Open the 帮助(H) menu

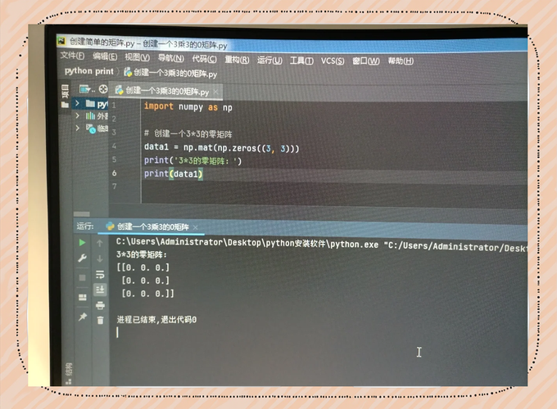pos(401,61)
